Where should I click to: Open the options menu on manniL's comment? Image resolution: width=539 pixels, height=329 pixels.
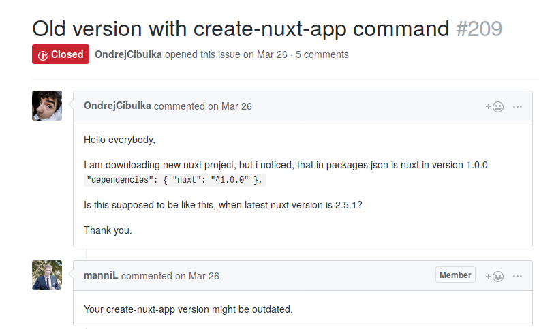(x=518, y=276)
